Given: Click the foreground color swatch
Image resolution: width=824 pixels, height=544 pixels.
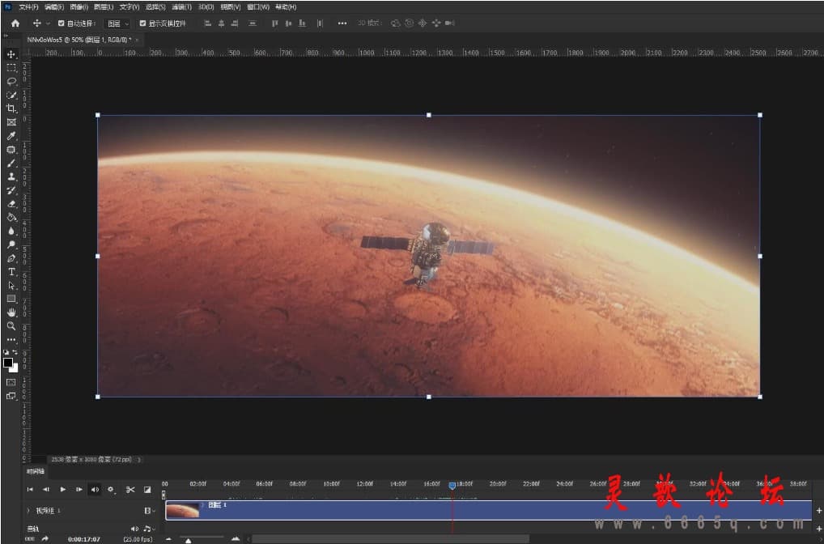Looking at the screenshot, I should (x=8, y=363).
